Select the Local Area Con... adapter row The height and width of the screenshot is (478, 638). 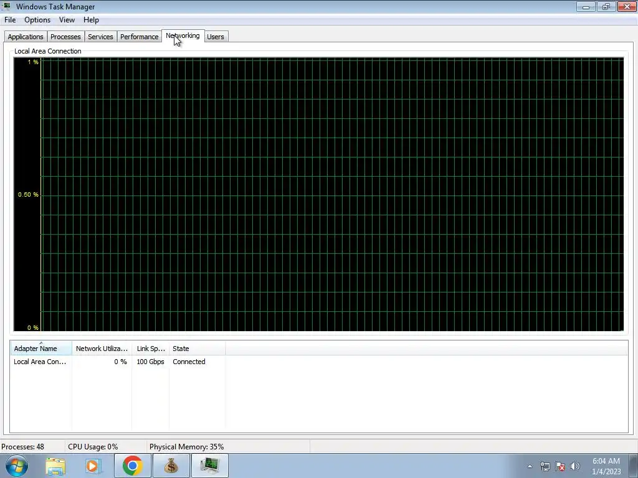tap(118, 362)
